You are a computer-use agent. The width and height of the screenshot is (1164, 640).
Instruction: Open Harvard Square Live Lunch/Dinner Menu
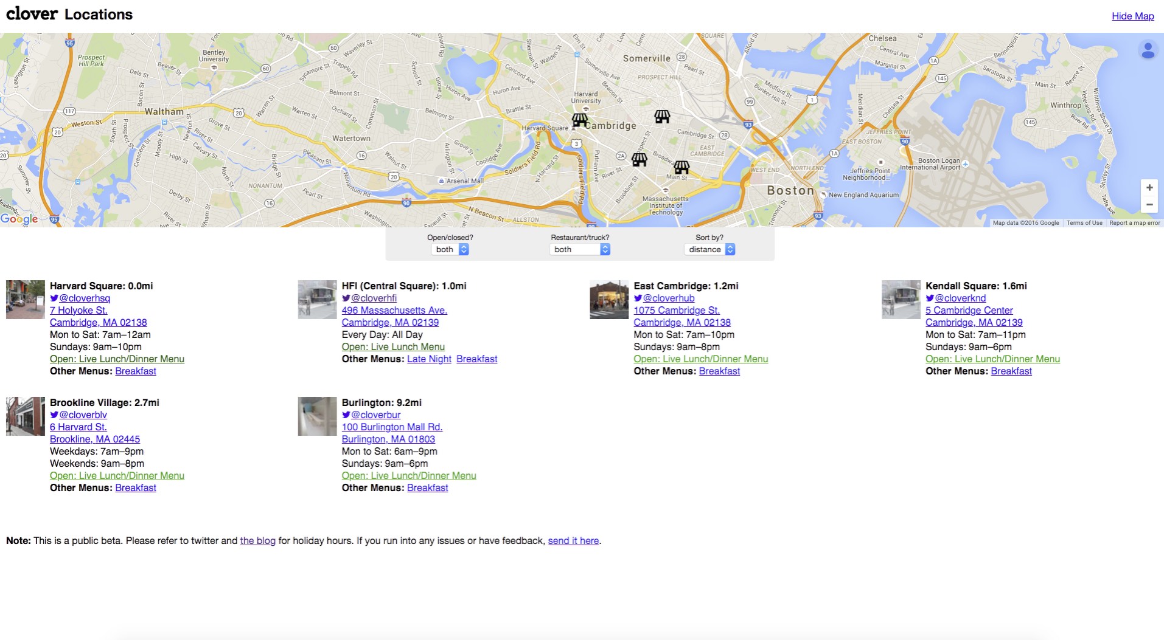(x=117, y=359)
